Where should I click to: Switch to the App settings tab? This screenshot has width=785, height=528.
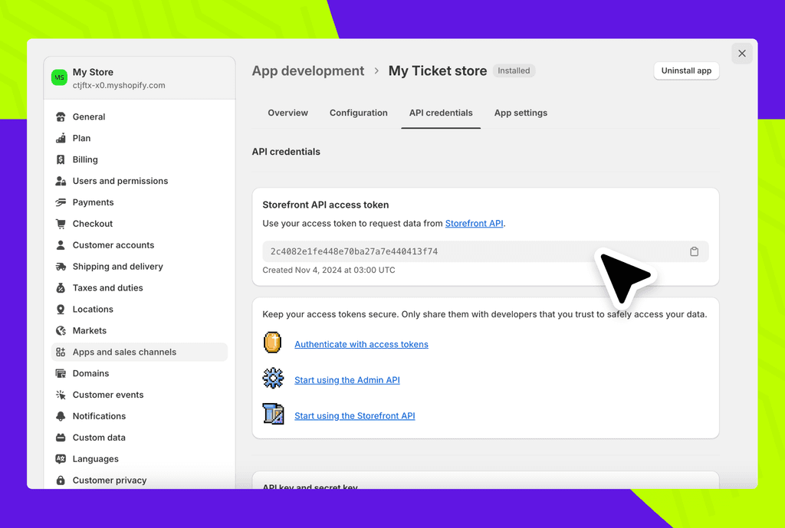(520, 113)
